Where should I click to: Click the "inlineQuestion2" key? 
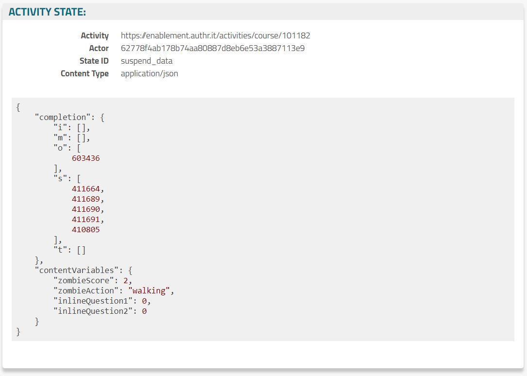(93, 311)
